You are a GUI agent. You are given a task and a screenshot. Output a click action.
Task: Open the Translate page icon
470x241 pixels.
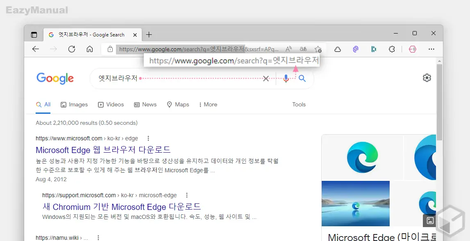coord(303,49)
